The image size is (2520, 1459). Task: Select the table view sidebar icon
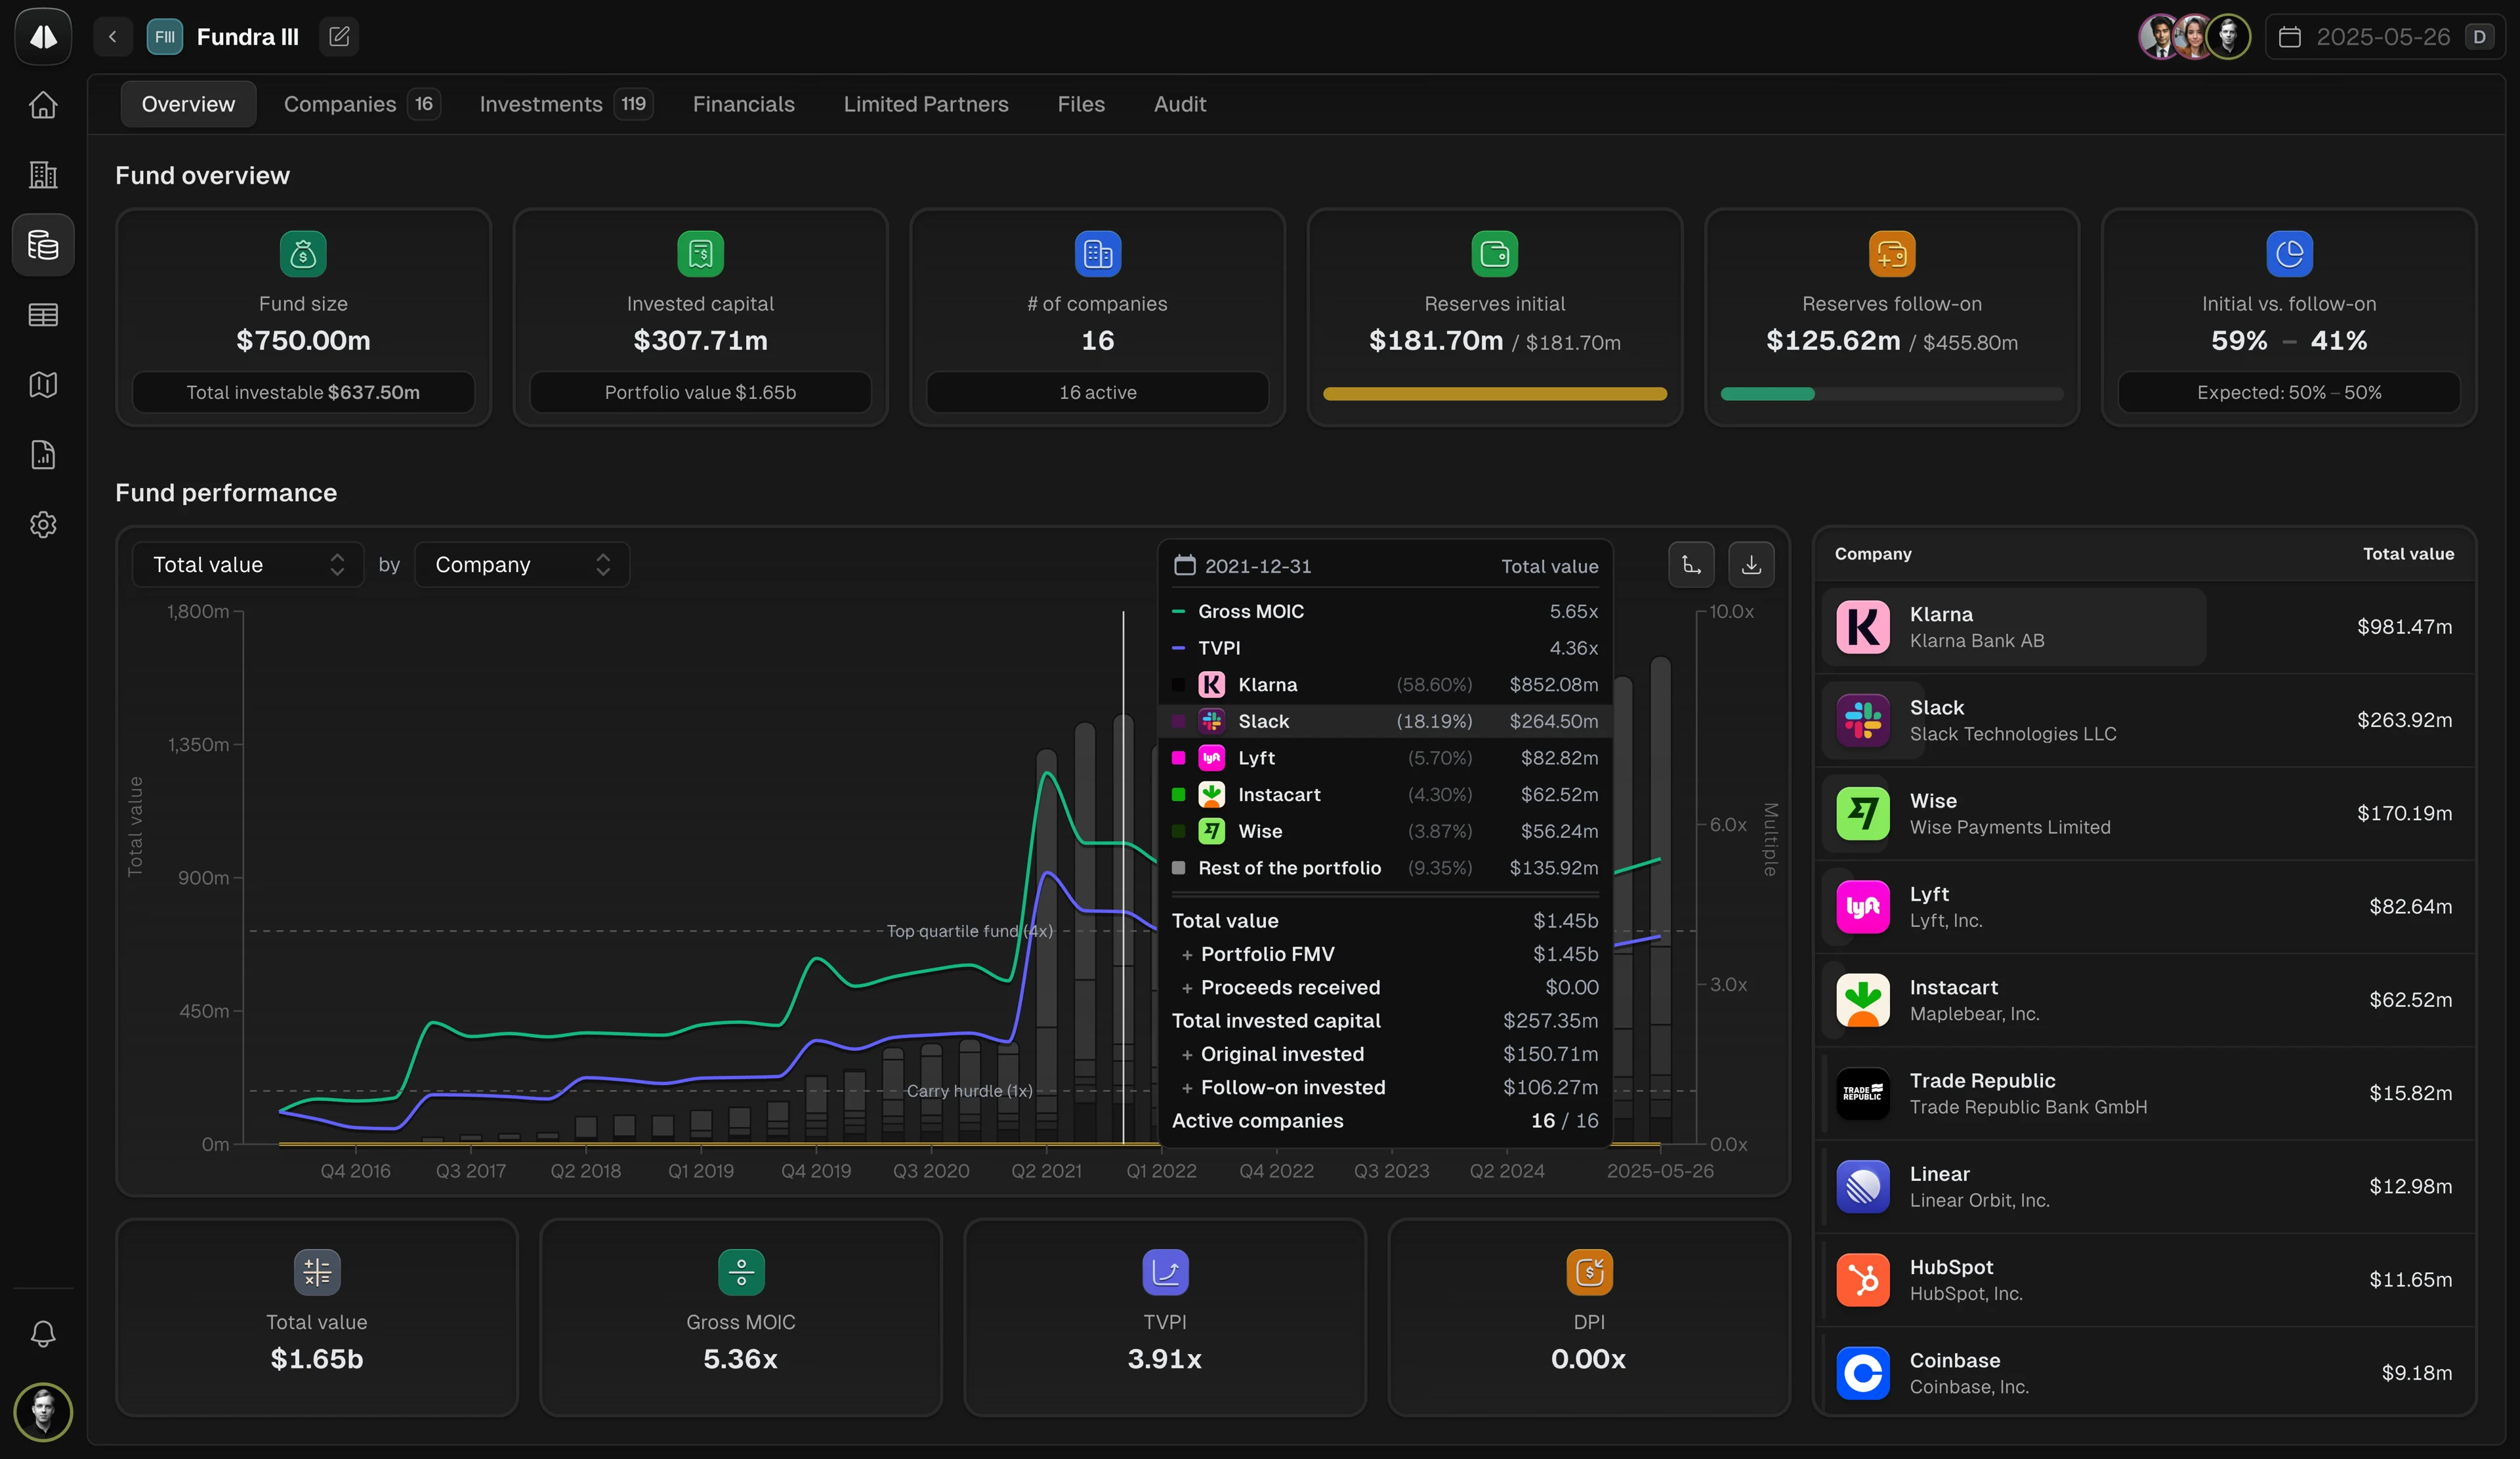[x=43, y=315]
